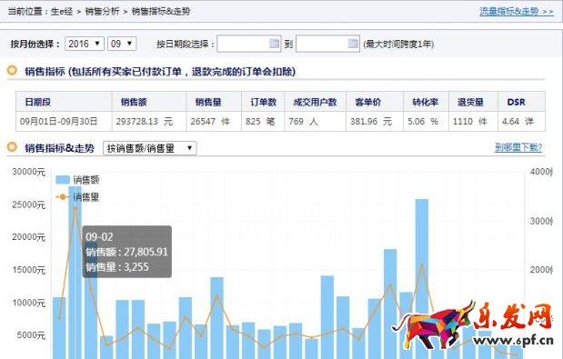Screen dimensions: 563x359
Task: Click the 销售额 column header
Action: click(149, 102)
